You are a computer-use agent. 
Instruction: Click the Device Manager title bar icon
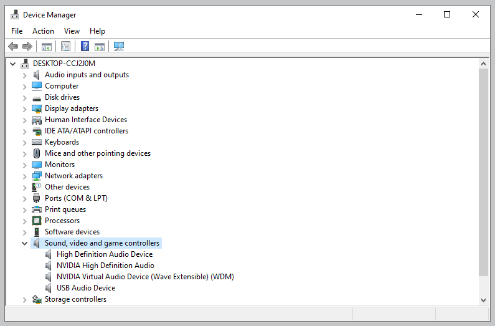14,14
